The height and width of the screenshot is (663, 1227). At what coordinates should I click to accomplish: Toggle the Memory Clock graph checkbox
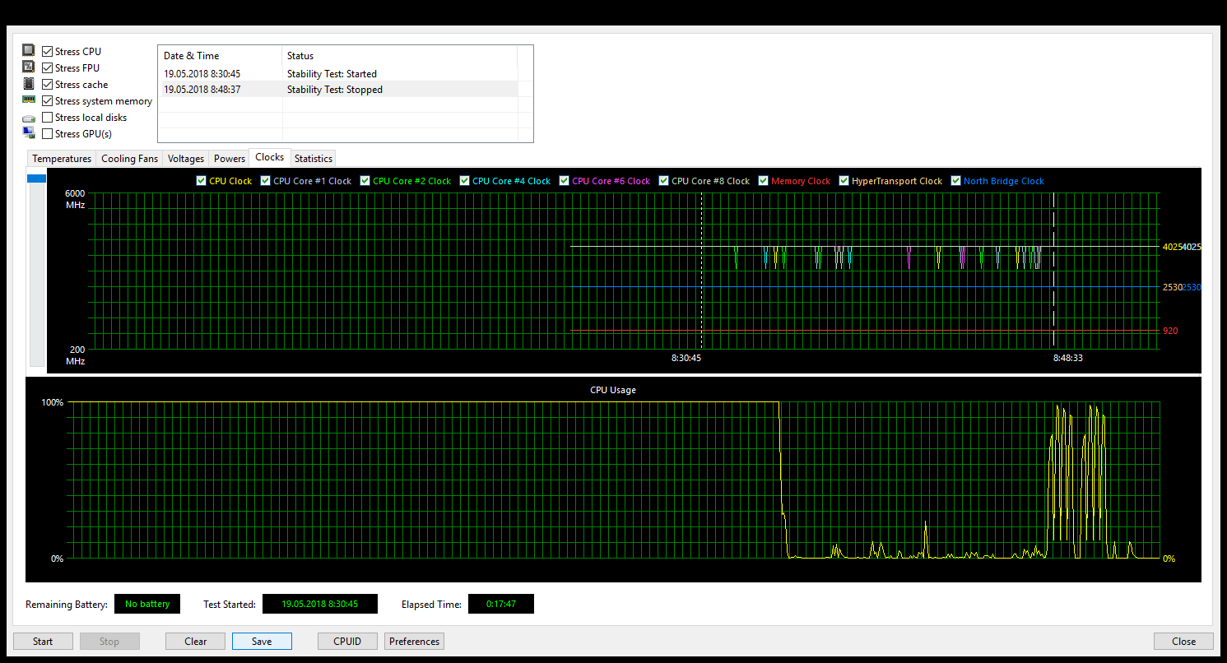pos(764,181)
